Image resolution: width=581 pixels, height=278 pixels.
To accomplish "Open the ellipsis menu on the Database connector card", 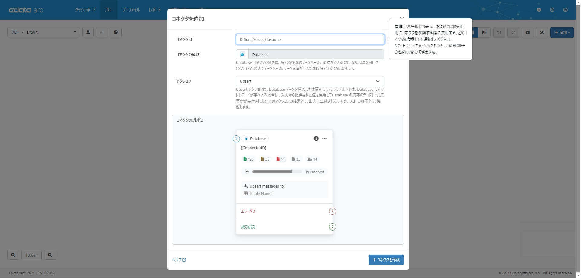I will click(324, 139).
